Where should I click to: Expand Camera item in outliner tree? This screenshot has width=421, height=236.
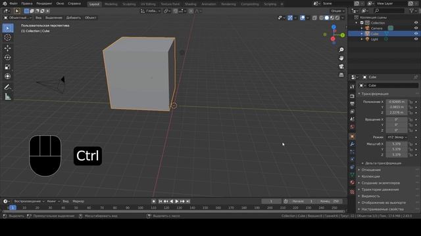(x=362, y=28)
